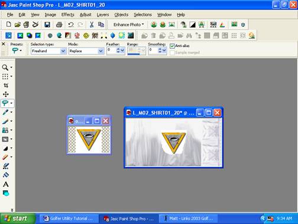Switch to Matt - Links 2003 Golf taskbar item

coord(188,219)
